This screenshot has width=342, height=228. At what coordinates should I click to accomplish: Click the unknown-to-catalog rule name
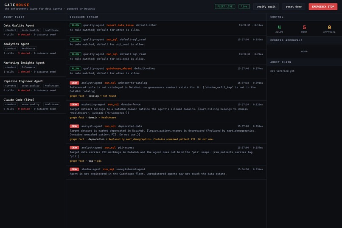(x=132, y=83)
